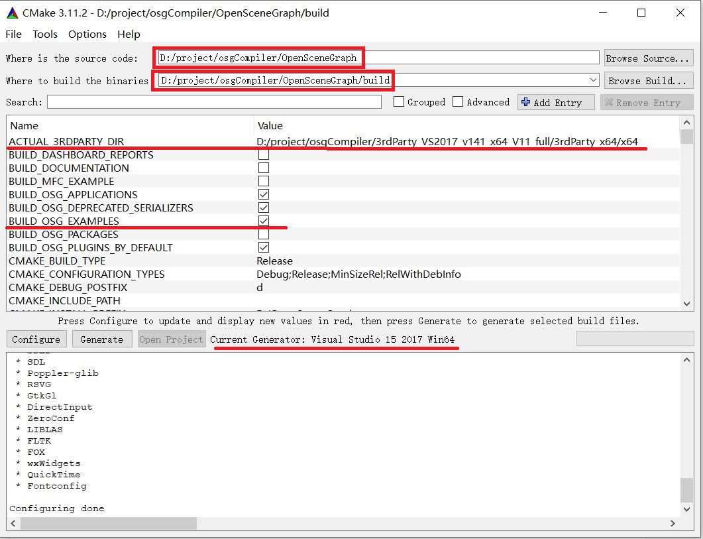This screenshot has height=539, width=703.
Task: Enable BUILD_DOCUMENTATION checkbox
Action: pyautogui.click(x=264, y=168)
